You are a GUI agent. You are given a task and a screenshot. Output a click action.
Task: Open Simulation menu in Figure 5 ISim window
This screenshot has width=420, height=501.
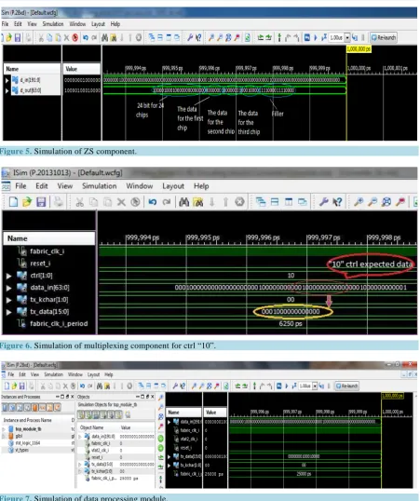(x=53, y=24)
